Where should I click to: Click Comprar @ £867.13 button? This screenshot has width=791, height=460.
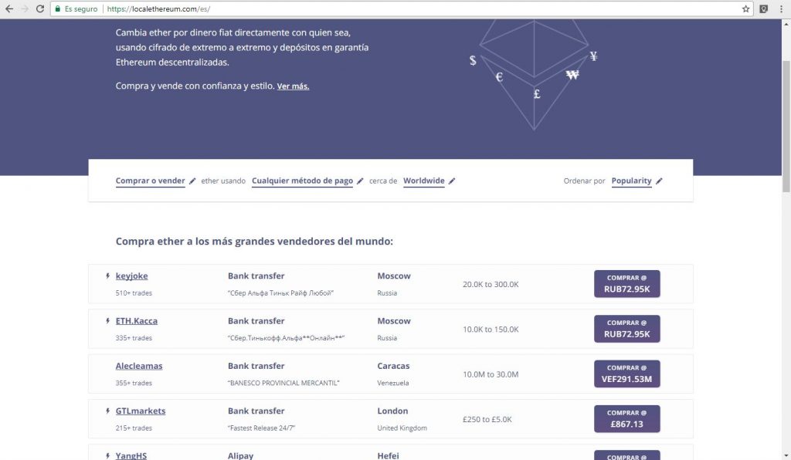click(627, 418)
